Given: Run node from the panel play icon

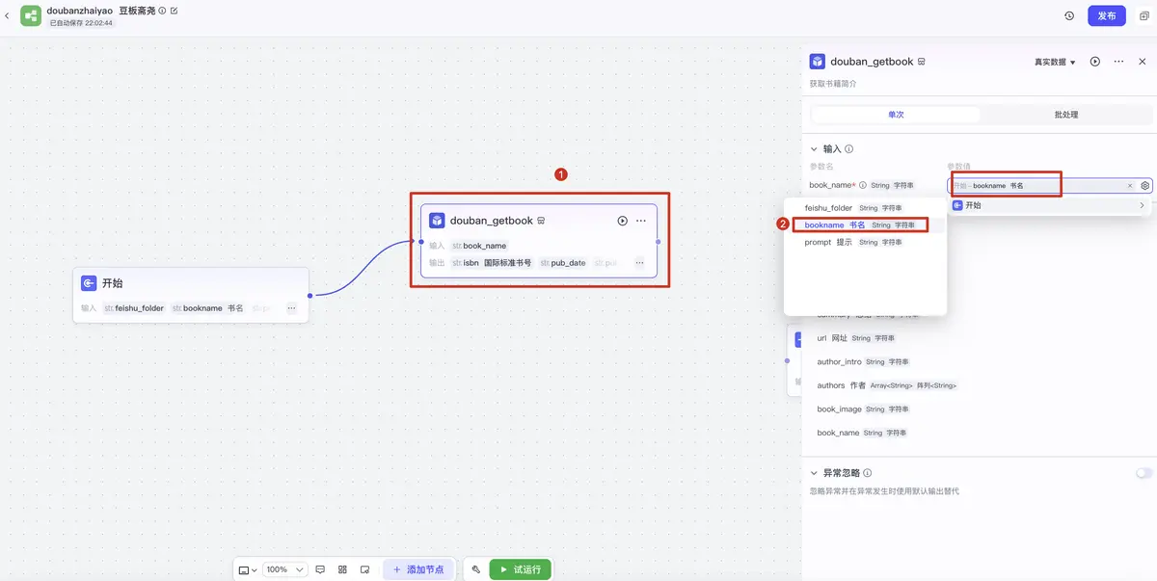Looking at the screenshot, I should point(1095,62).
